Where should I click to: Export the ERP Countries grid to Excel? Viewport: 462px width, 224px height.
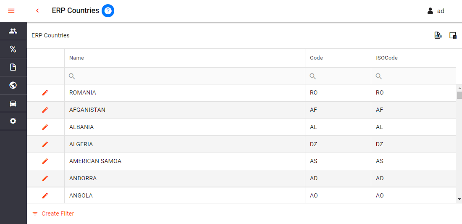[x=438, y=36]
